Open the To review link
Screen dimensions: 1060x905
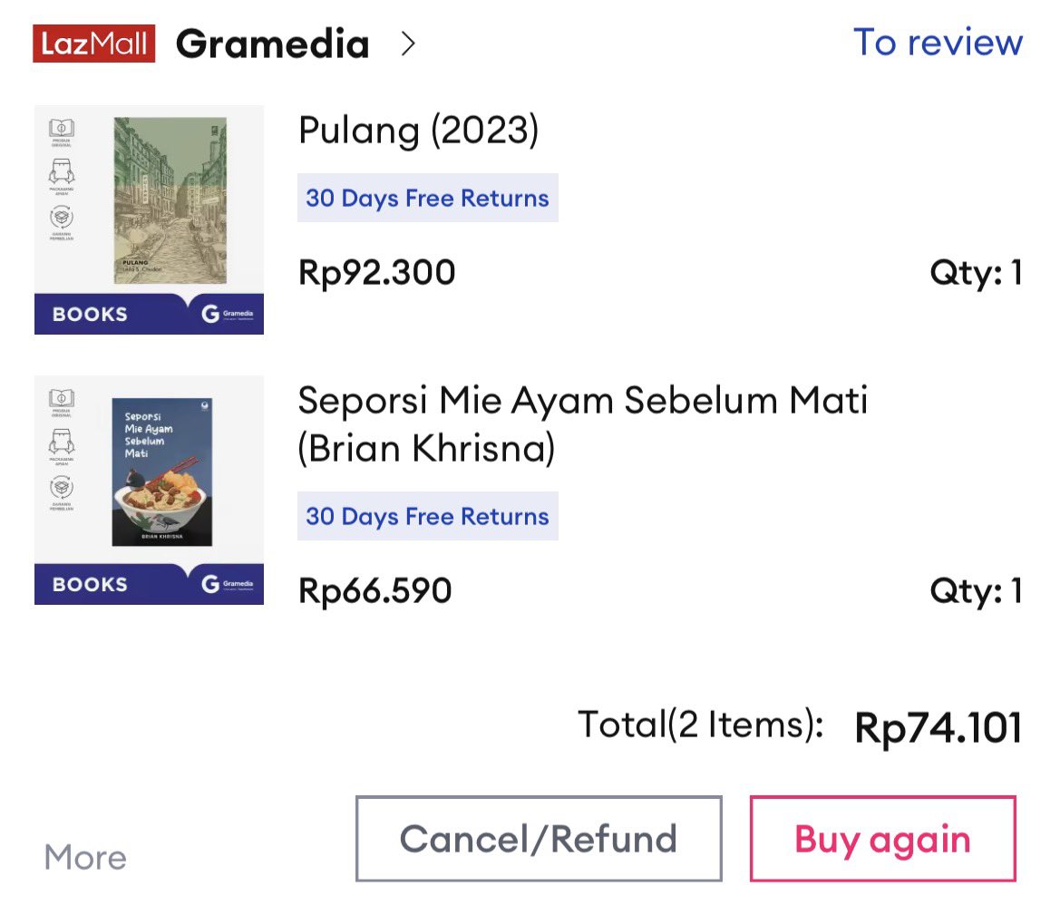click(x=938, y=42)
